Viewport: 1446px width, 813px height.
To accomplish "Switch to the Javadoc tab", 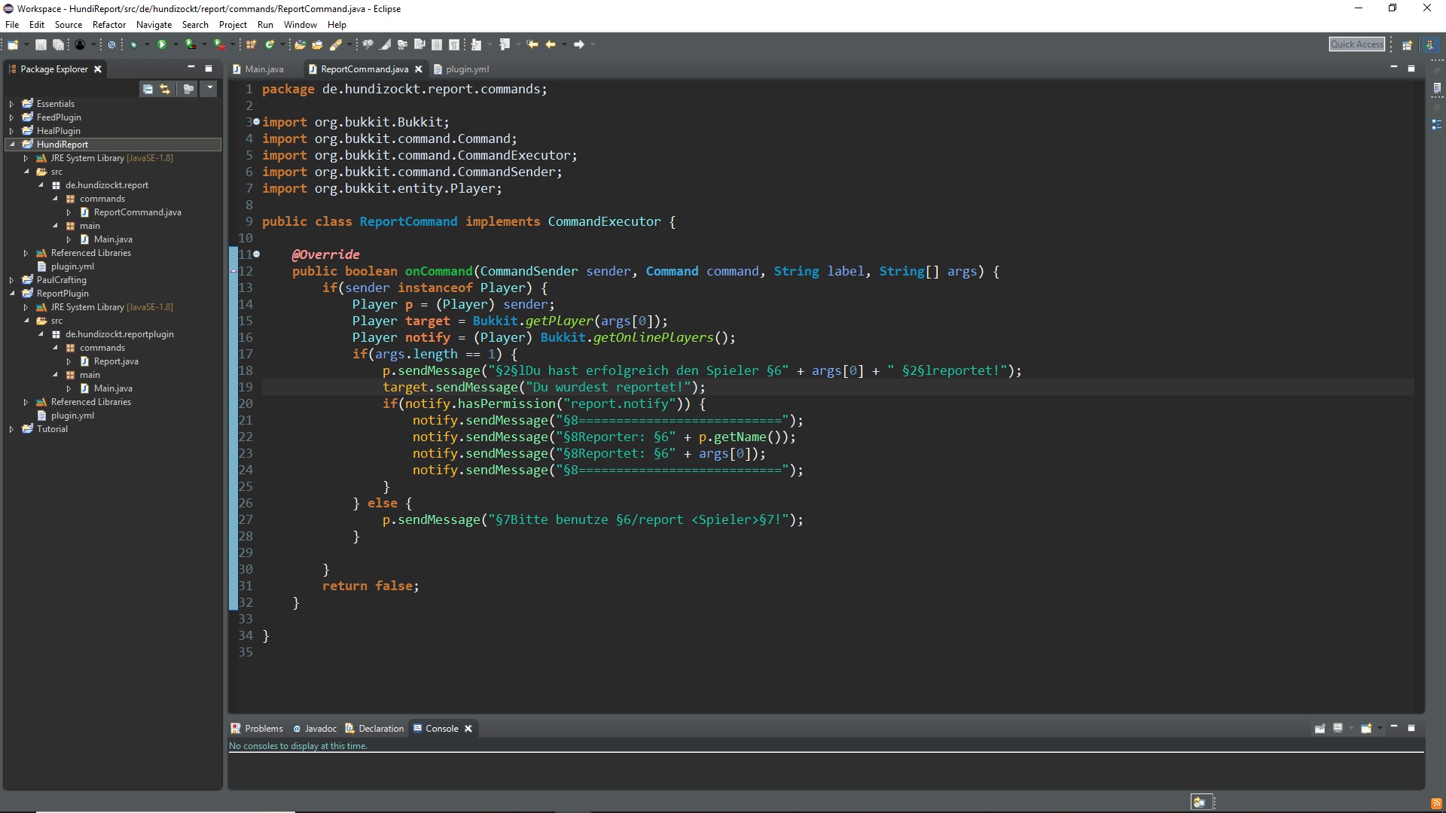I will tap(315, 729).
